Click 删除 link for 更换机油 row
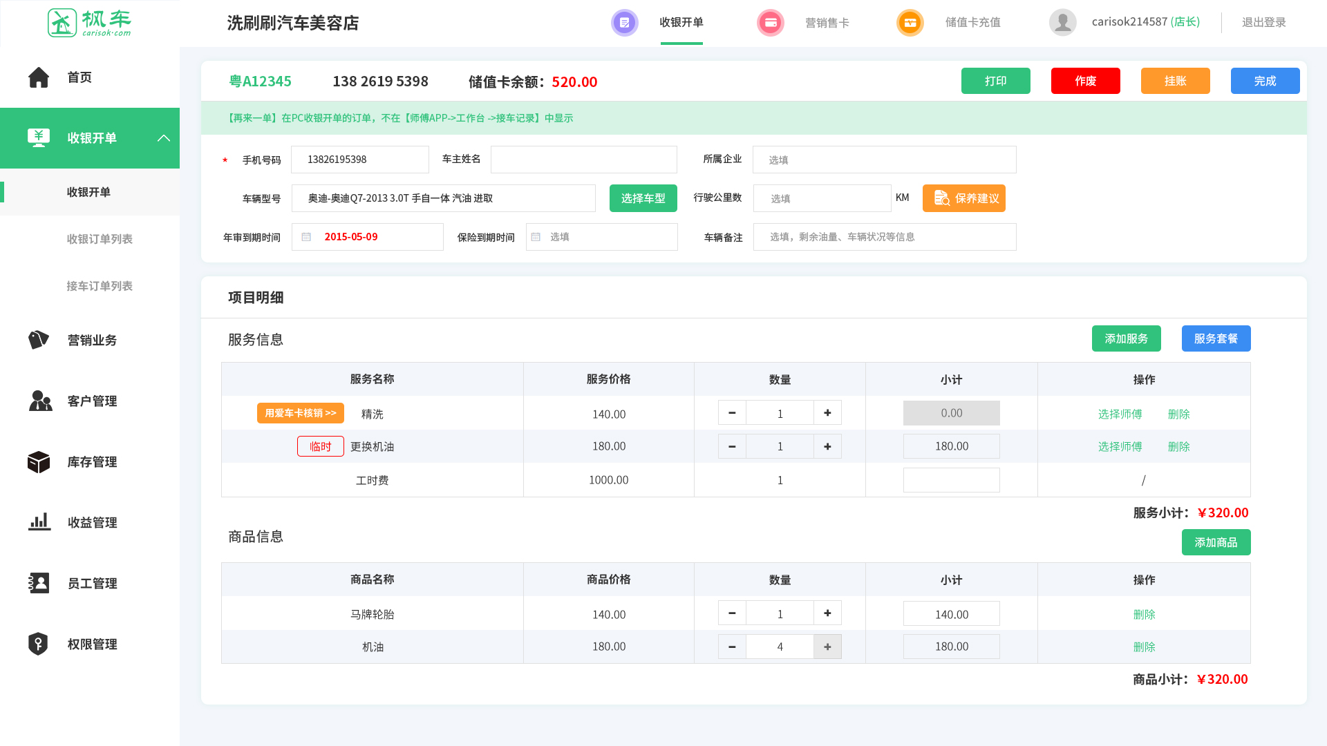This screenshot has width=1327, height=746. [1178, 447]
